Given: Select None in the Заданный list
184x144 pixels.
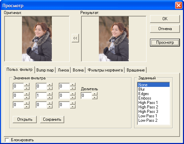Looking at the screenshot, I should pos(153,84).
